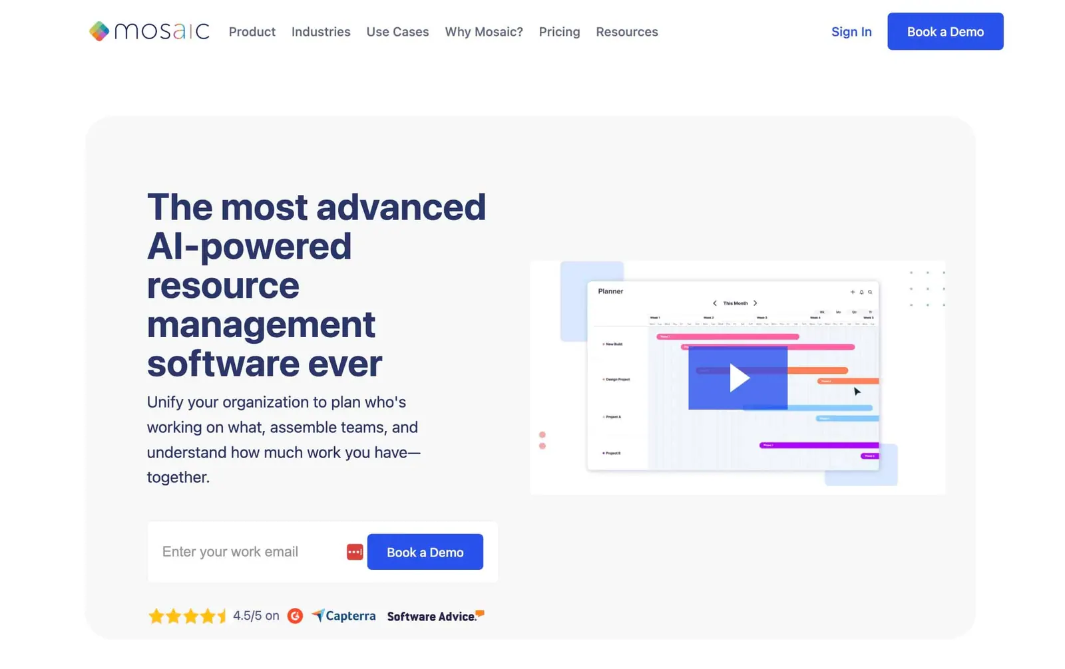Viewport: 1065px width, 669px height.
Task: Click the Project B row label
Action: click(x=612, y=453)
